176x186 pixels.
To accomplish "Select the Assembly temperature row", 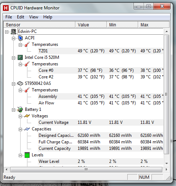I will pyautogui.click(x=101, y=96).
